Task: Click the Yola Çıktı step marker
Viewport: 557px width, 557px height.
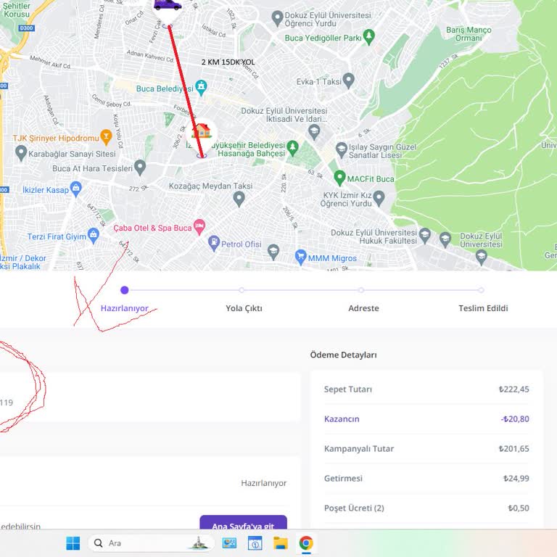Action: tap(242, 290)
